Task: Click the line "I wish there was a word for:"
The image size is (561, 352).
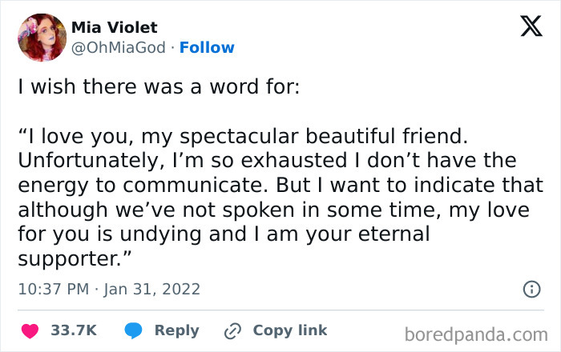Action: (159, 86)
